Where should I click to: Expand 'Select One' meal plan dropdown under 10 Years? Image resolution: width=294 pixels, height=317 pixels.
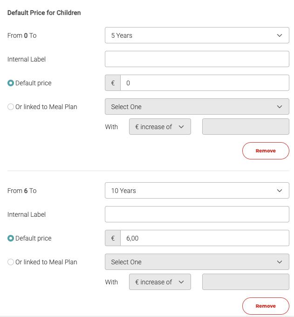[x=197, y=262]
